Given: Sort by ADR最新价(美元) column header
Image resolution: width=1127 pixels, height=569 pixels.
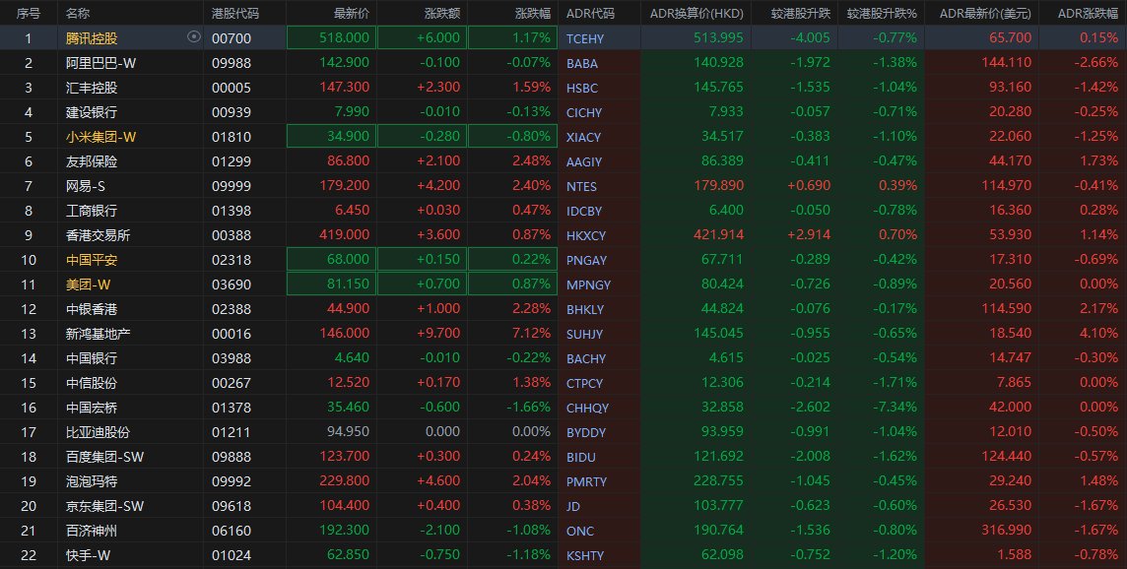Looking at the screenshot, I should pyautogui.click(x=985, y=13).
